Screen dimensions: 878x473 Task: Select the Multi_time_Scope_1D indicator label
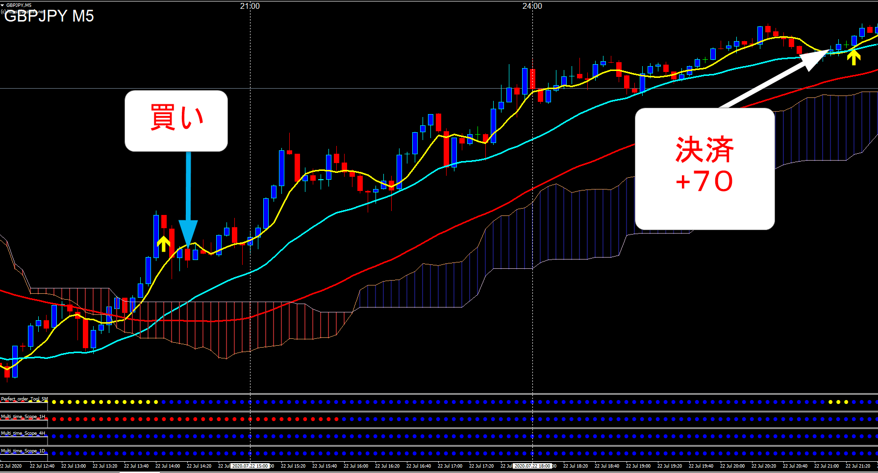pos(23,451)
